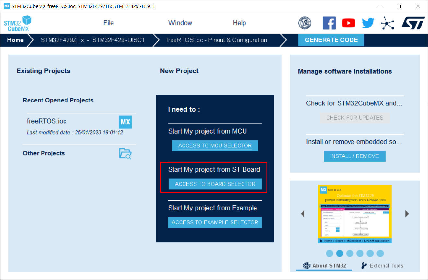Browse Other Projects folder search icon

(x=125, y=154)
